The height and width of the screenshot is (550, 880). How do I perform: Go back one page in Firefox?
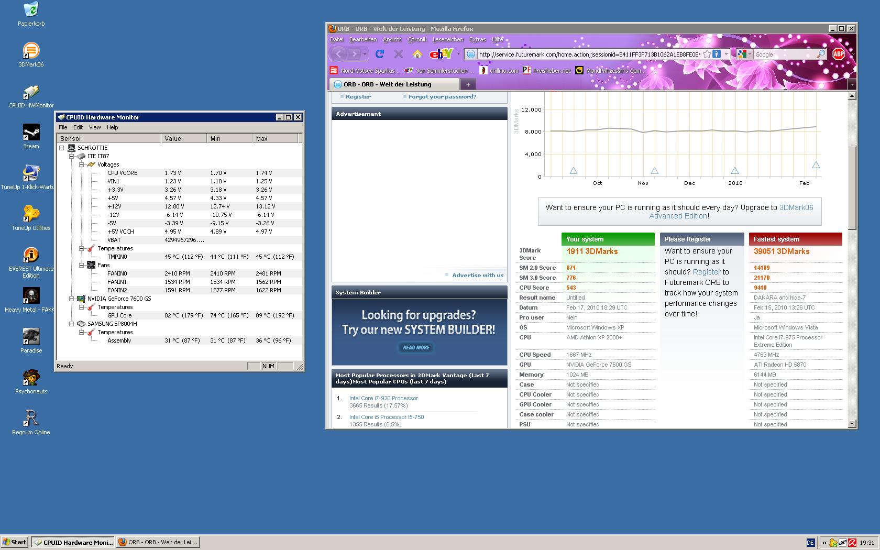pos(339,54)
